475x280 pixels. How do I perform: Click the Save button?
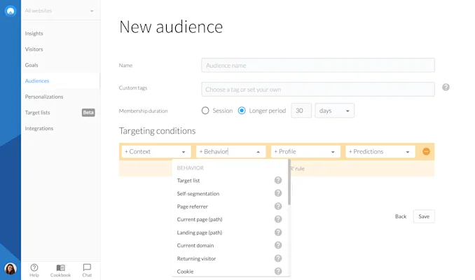424,216
